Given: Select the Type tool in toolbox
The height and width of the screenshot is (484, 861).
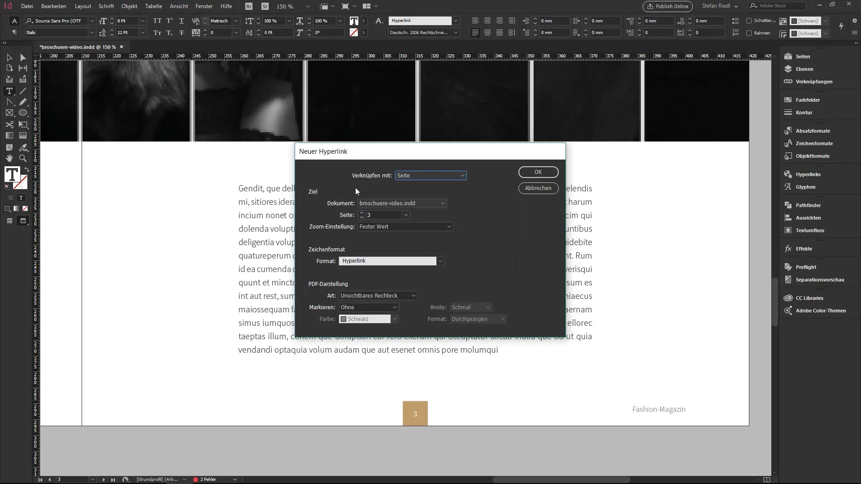Looking at the screenshot, I should click(9, 91).
